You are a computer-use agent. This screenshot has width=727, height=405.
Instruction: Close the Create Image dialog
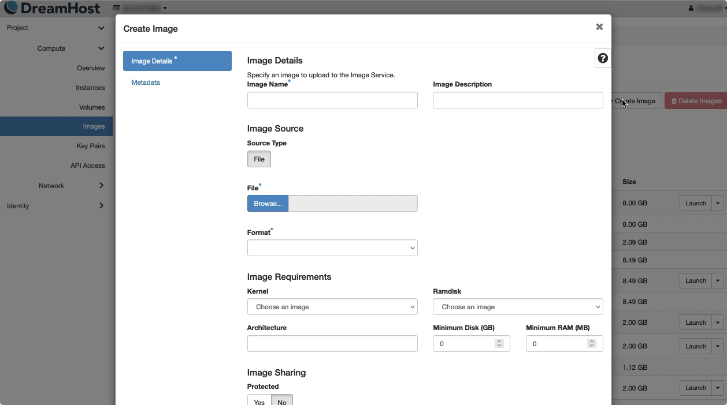click(x=599, y=27)
